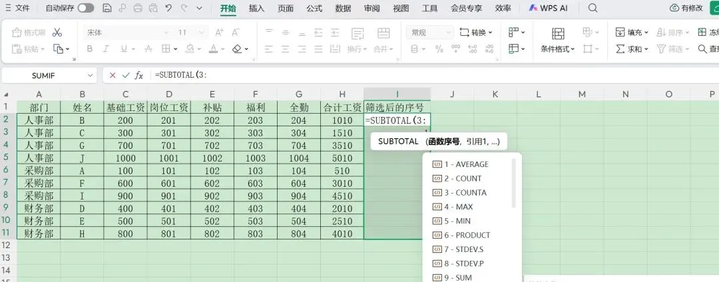Open the Page (页面) tab
Image resolution: width=719 pixels, height=282 pixels.
(x=286, y=8)
